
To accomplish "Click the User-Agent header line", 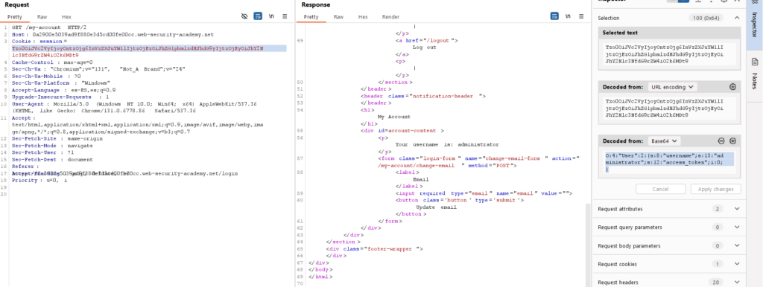I will (134, 107).
